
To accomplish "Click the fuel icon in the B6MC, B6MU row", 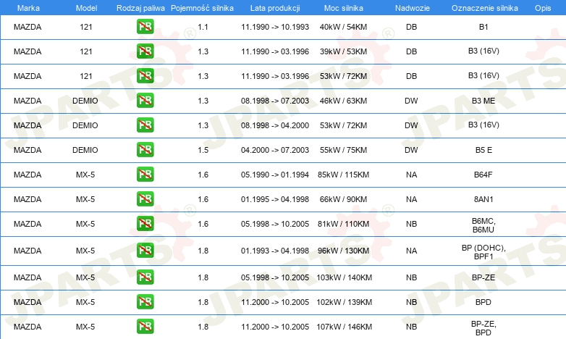I will [145, 223].
